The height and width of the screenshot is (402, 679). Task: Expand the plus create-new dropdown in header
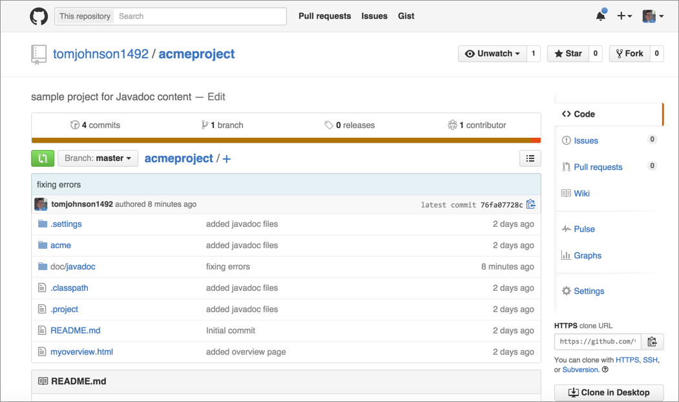(624, 16)
